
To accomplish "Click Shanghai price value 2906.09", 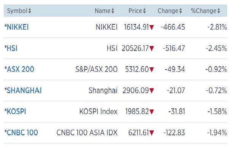I will pos(136,90).
